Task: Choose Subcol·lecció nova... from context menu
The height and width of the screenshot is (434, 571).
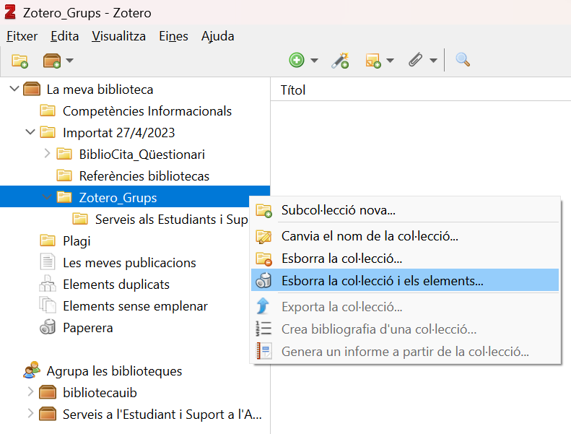Action: [x=405, y=210]
